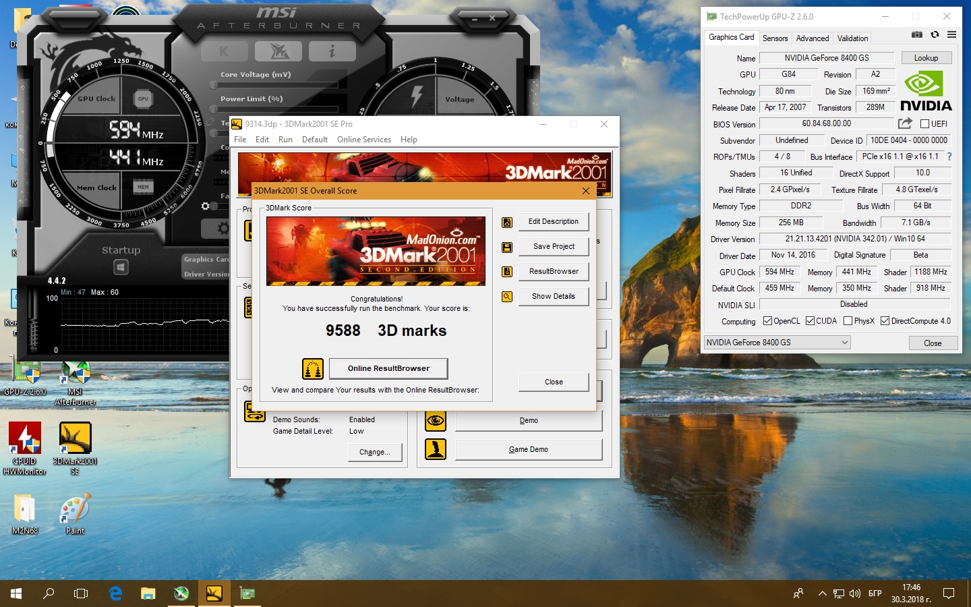Screen dimensions: 971x607
Task: Click the Demo button in 3DMark2001
Action: (x=529, y=421)
